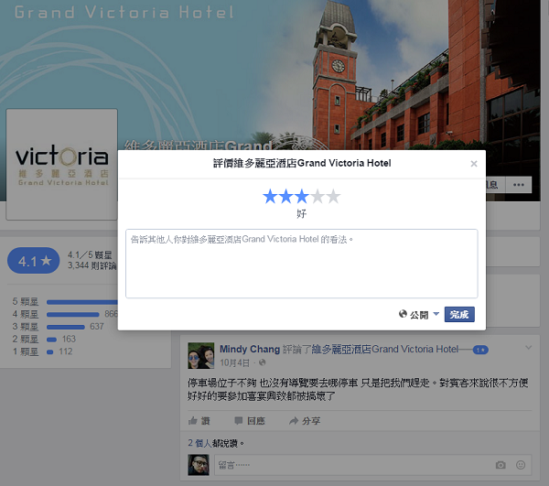Click the review text area

(301, 264)
